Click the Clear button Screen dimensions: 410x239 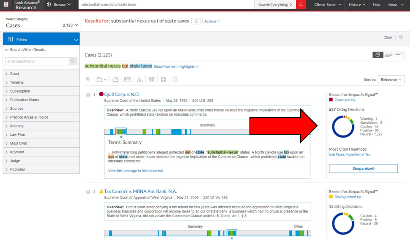coord(388,37)
